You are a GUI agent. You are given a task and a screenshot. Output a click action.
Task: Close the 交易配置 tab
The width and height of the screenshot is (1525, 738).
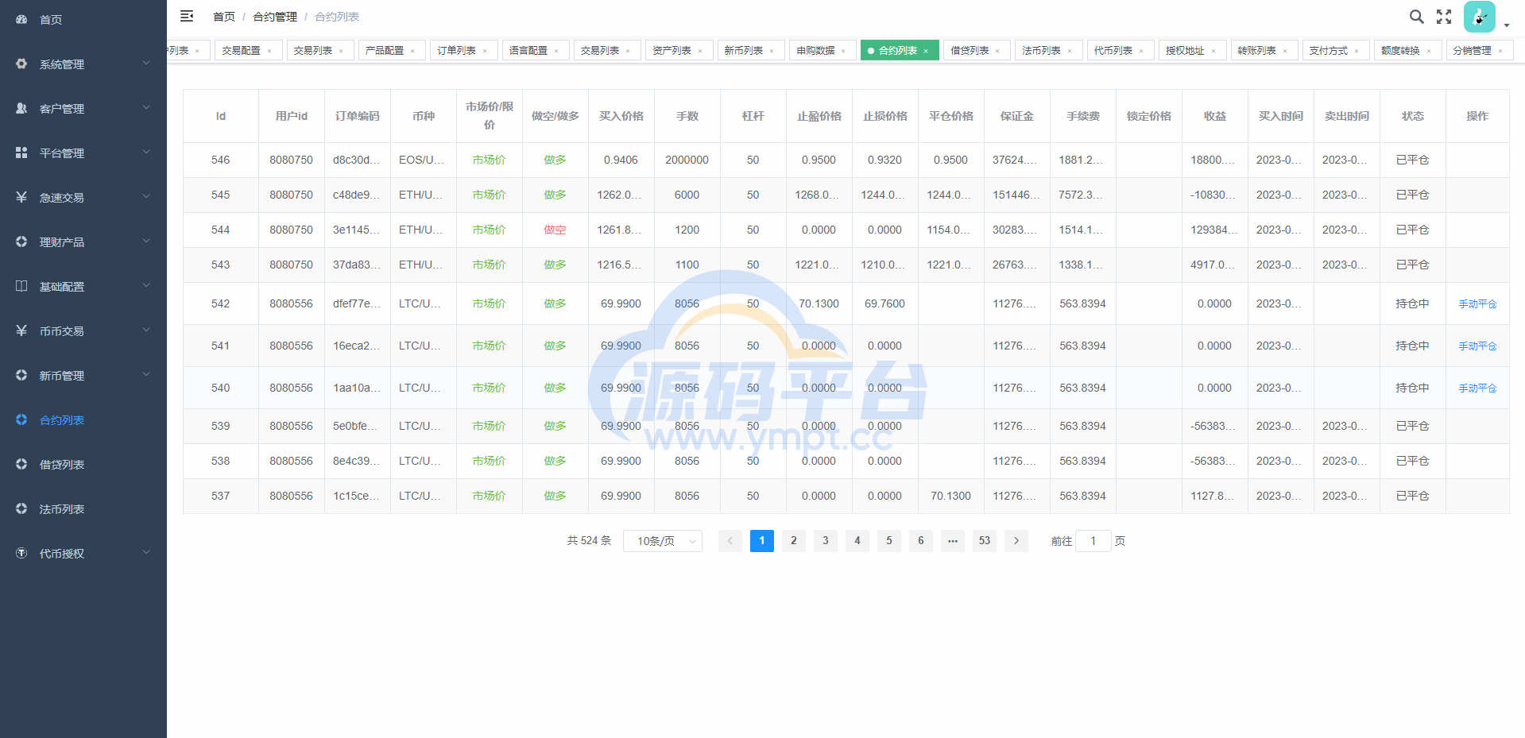pyautogui.click(x=269, y=51)
